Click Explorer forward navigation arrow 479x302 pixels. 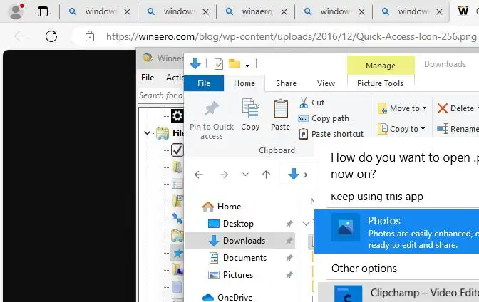point(224,175)
